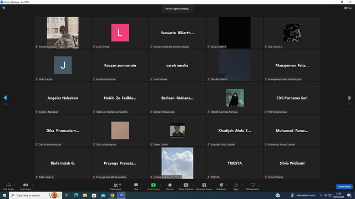355x199 pixels.
Task: Open File Explorer from the taskbar
Action: click(x=85, y=195)
